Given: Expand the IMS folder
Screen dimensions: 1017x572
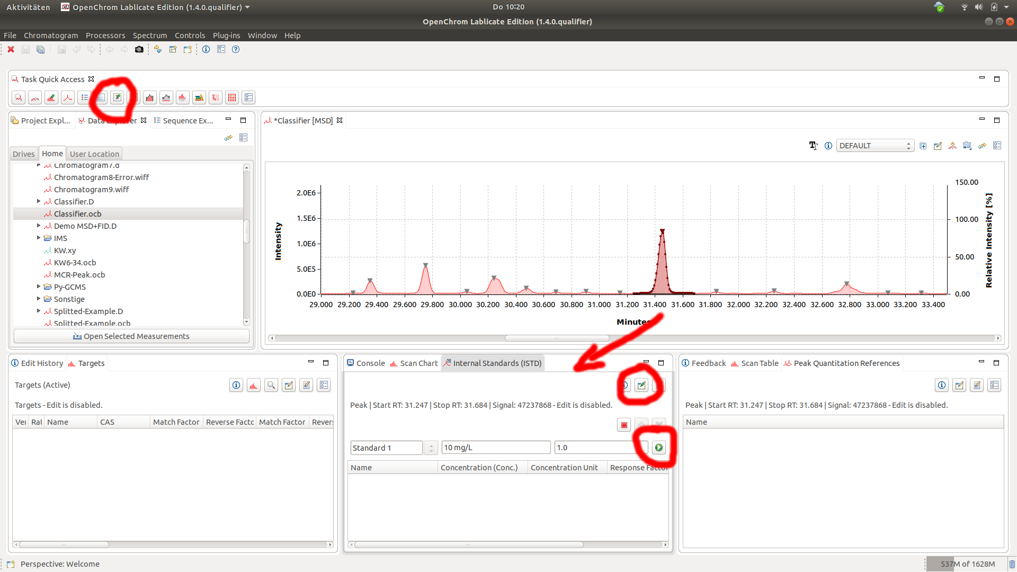Looking at the screenshot, I should [x=39, y=238].
